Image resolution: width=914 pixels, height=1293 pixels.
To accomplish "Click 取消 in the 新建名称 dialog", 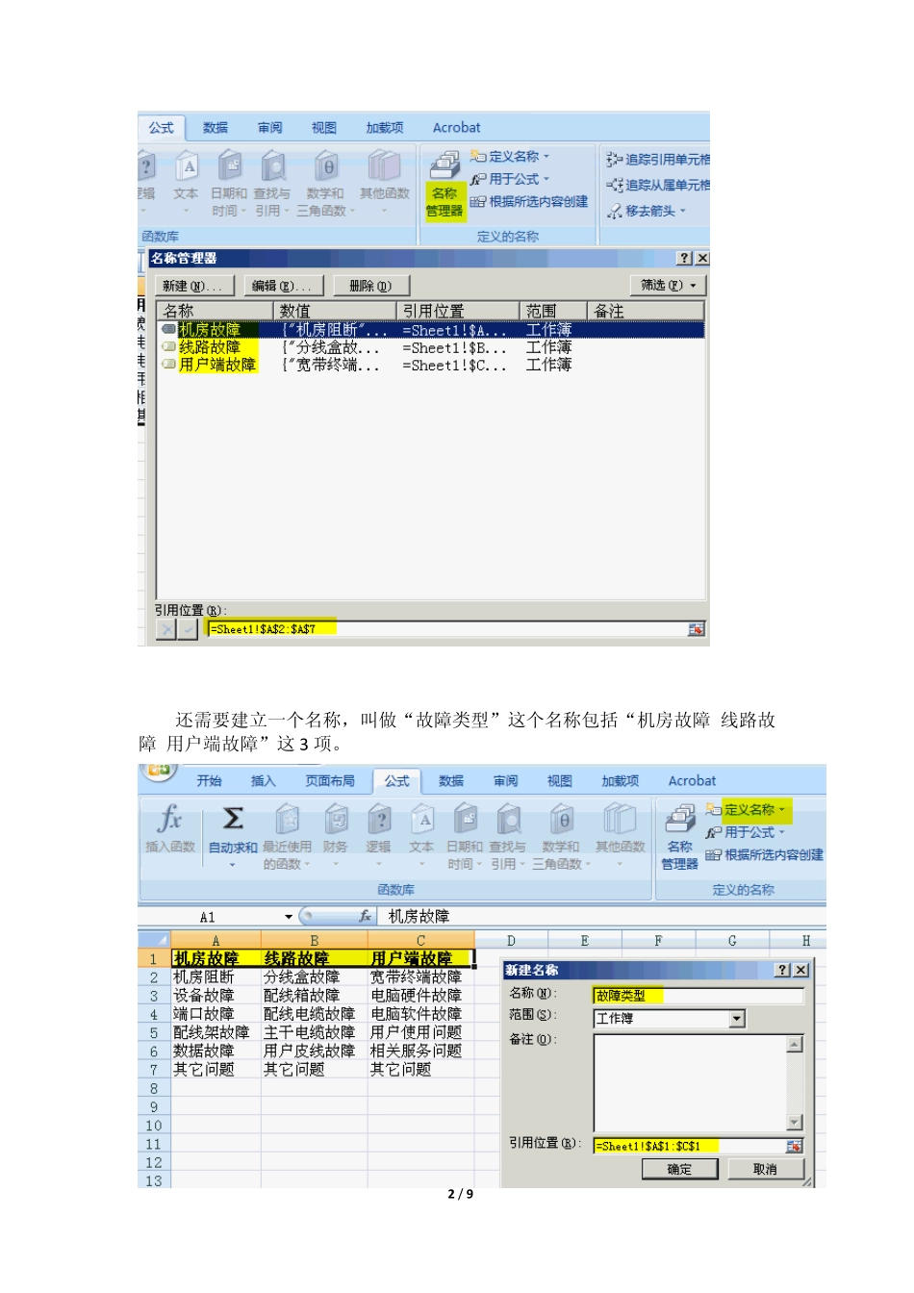I will tap(766, 1169).
